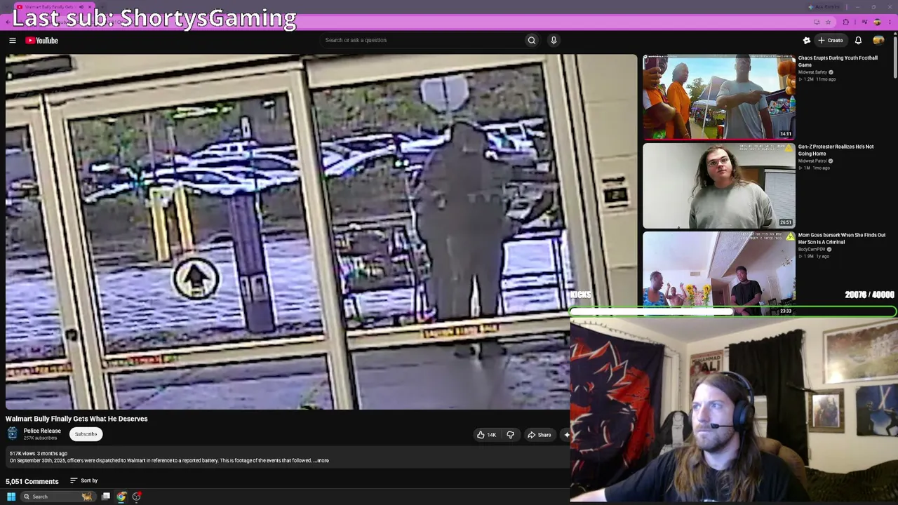898x505 pixels.
Task: Open Police Release channel avatar
Action: pos(12,434)
